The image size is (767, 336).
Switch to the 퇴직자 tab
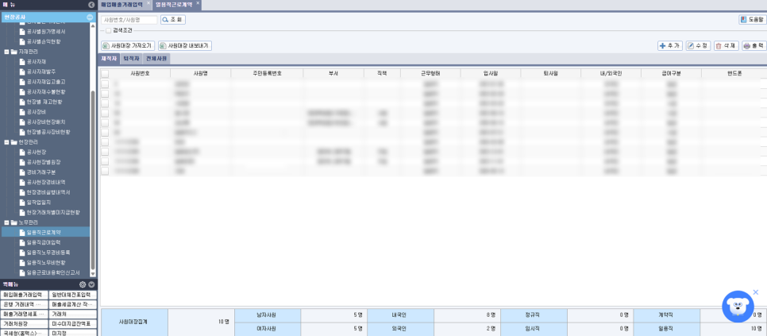coord(131,59)
